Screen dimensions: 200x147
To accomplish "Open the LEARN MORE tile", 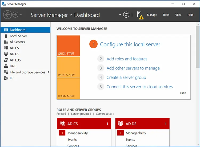I will [x=68, y=88].
